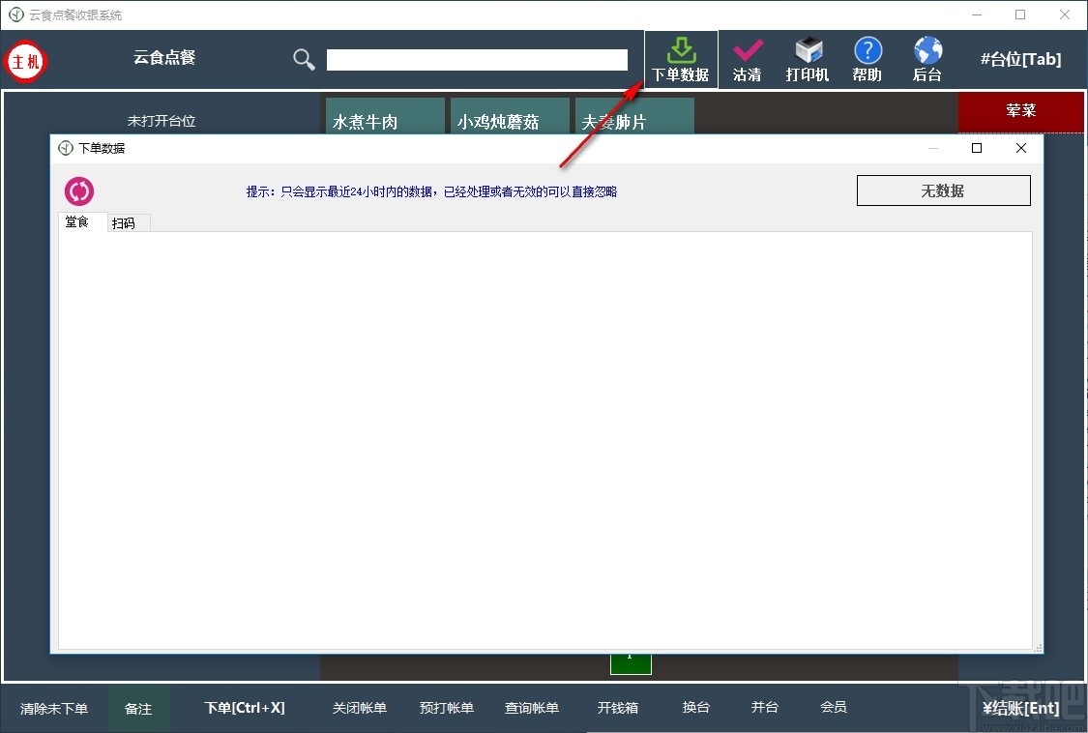Click the 无数据 button
The height and width of the screenshot is (733, 1088).
click(x=943, y=190)
